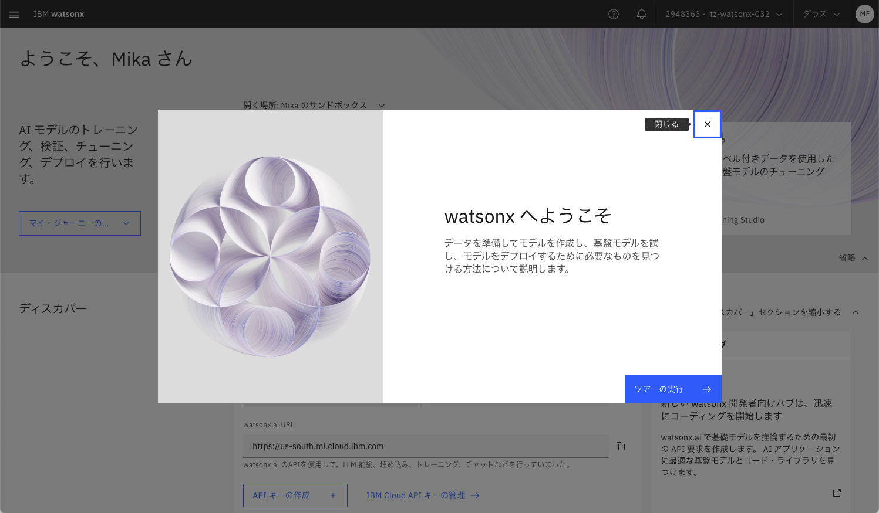Click external link icon on developer hub card
879x513 pixels.
[837, 493]
